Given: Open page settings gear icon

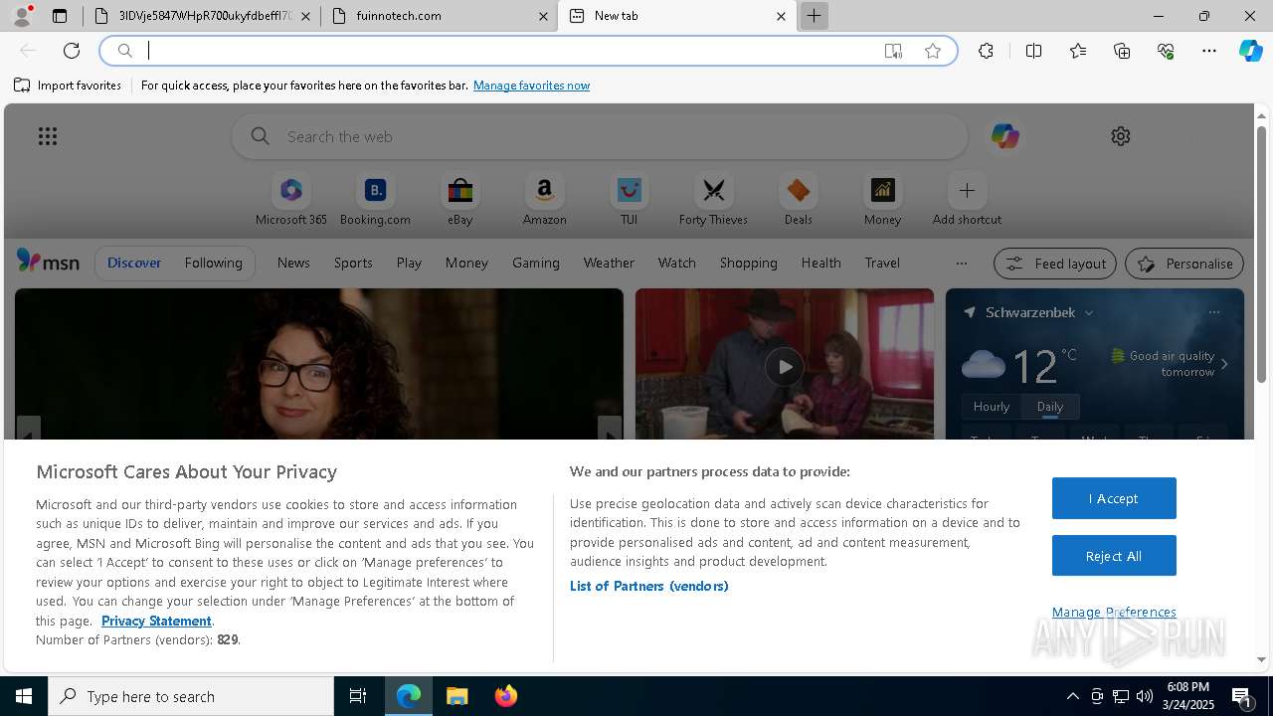Looking at the screenshot, I should tap(1121, 136).
